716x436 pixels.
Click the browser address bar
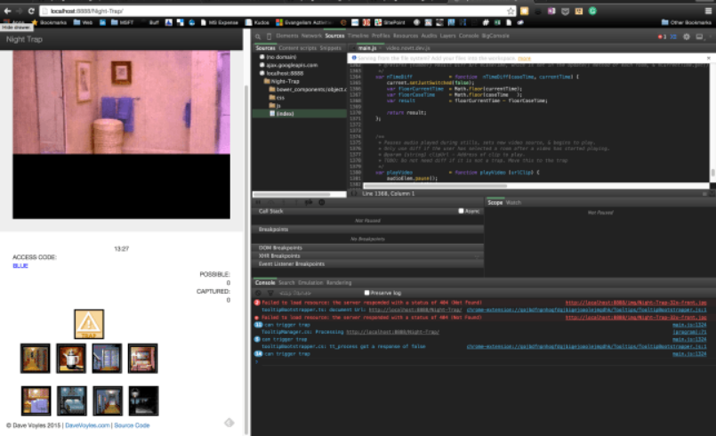pos(267,11)
